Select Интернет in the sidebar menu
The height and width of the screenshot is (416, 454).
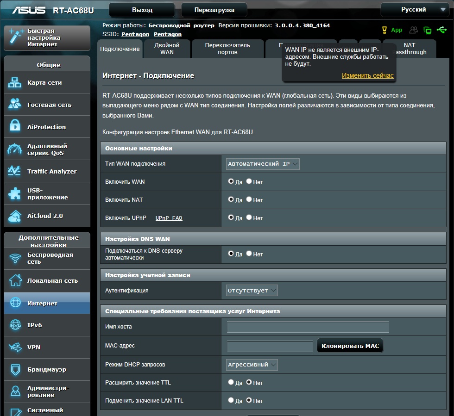pyautogui.click(x=47, y=303)
